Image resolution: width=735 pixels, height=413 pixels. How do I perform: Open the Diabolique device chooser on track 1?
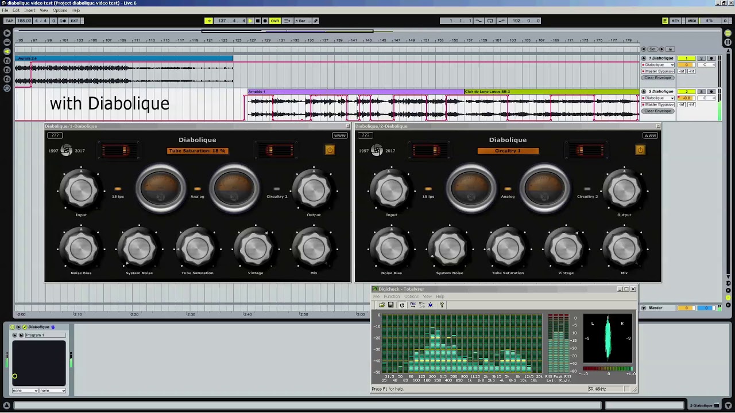pos(658,65)
